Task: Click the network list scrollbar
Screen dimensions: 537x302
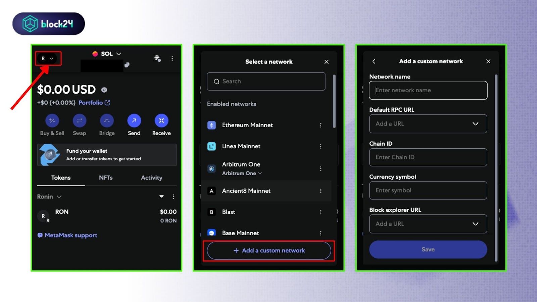Action: [x=334, y=101]
